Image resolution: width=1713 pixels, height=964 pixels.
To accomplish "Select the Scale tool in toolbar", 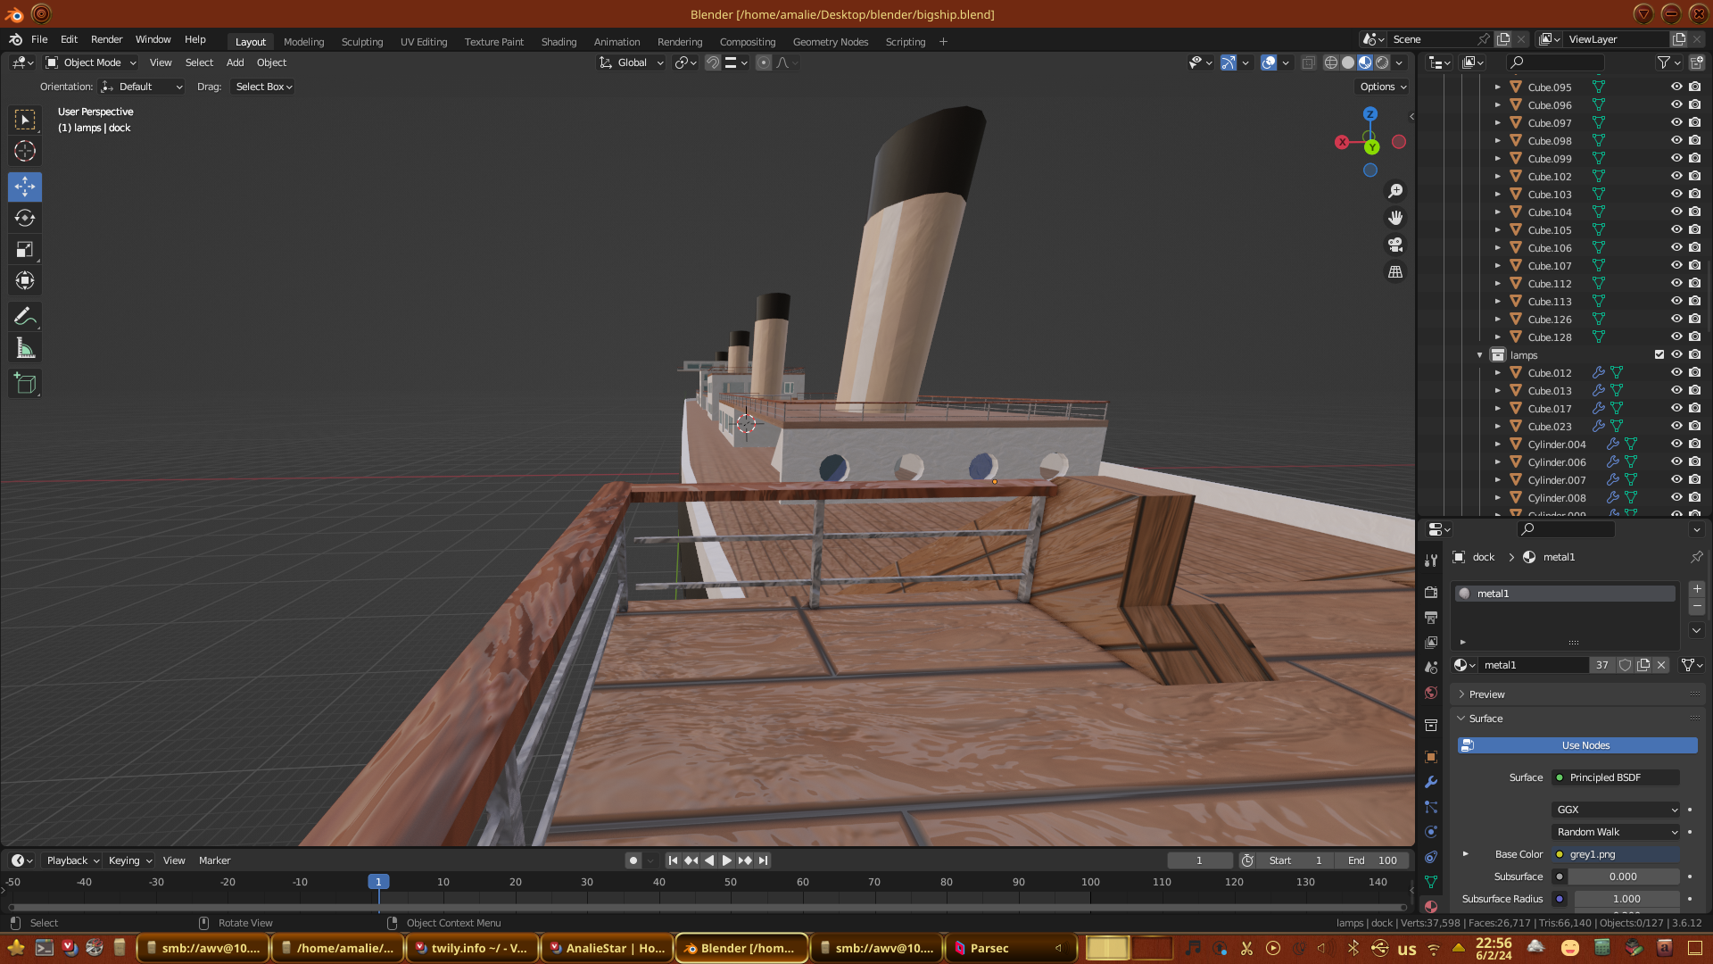I will pos(25,250).
